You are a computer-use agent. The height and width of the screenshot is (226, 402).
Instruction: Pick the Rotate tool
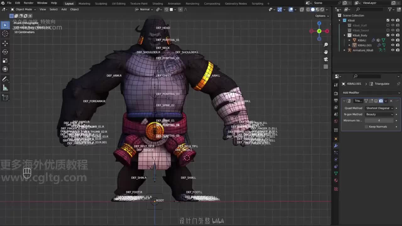click(x=5, y=52)
